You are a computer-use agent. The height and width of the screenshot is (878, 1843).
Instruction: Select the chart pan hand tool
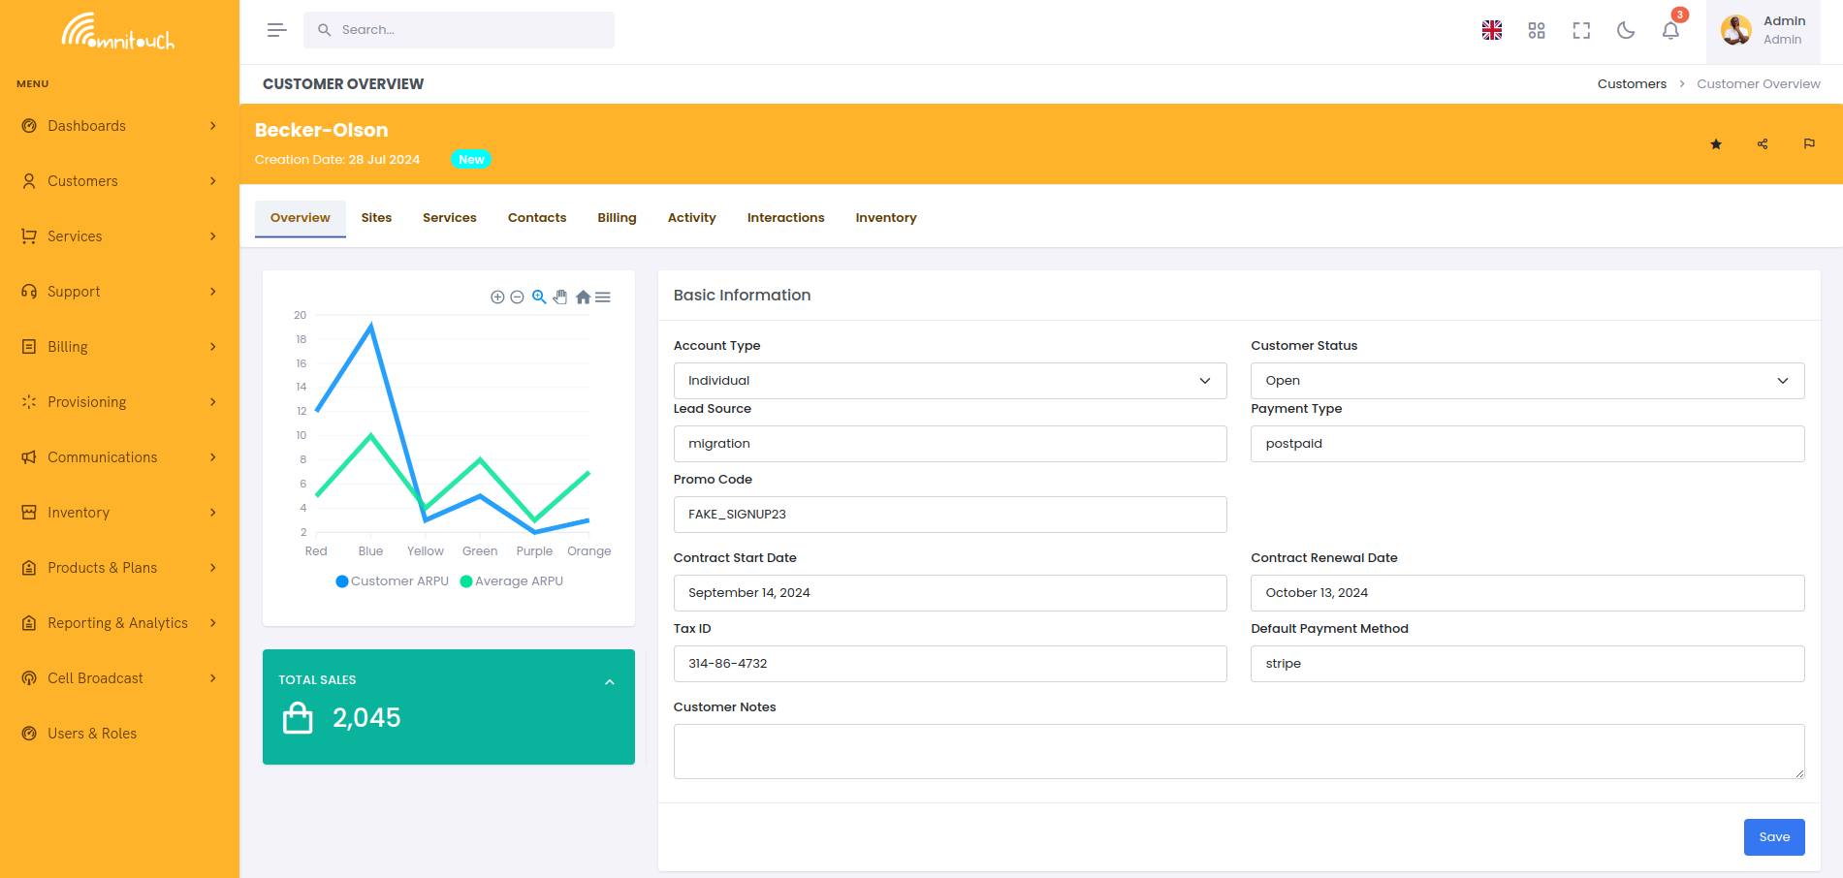(x=560, y=298)
